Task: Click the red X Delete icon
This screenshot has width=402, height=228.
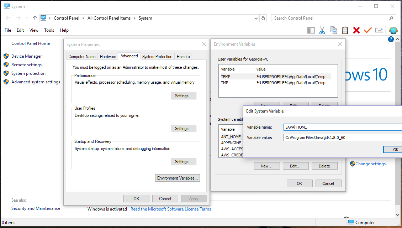Action: 356,31
